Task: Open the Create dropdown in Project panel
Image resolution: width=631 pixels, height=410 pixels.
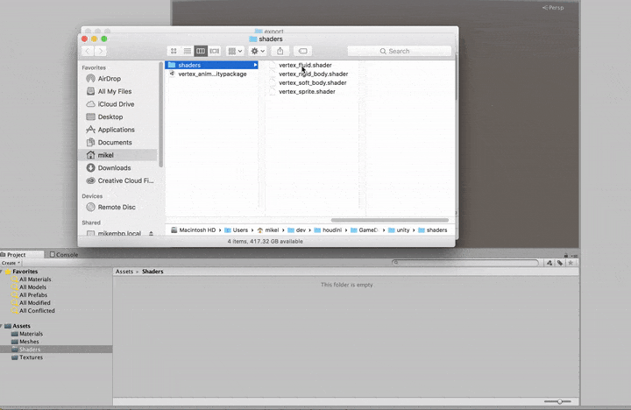Action: (x=11, y=263)
